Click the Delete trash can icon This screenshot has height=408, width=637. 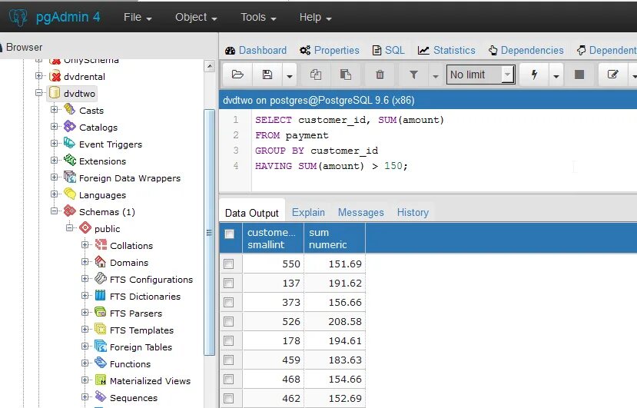[x=380, y=75]
